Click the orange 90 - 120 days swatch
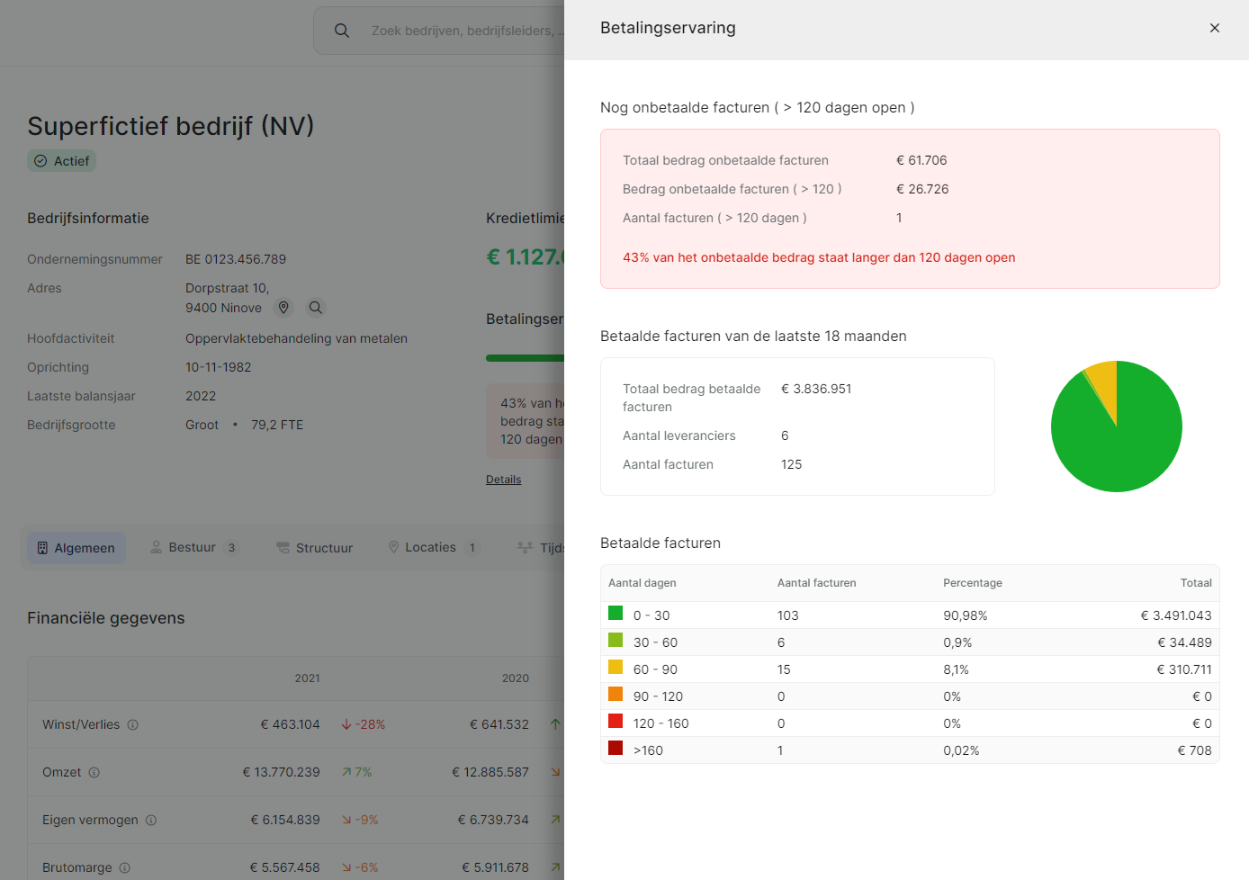Image resolution: width=1249 pixels, height=880 pixels. (x=616, y=695)
